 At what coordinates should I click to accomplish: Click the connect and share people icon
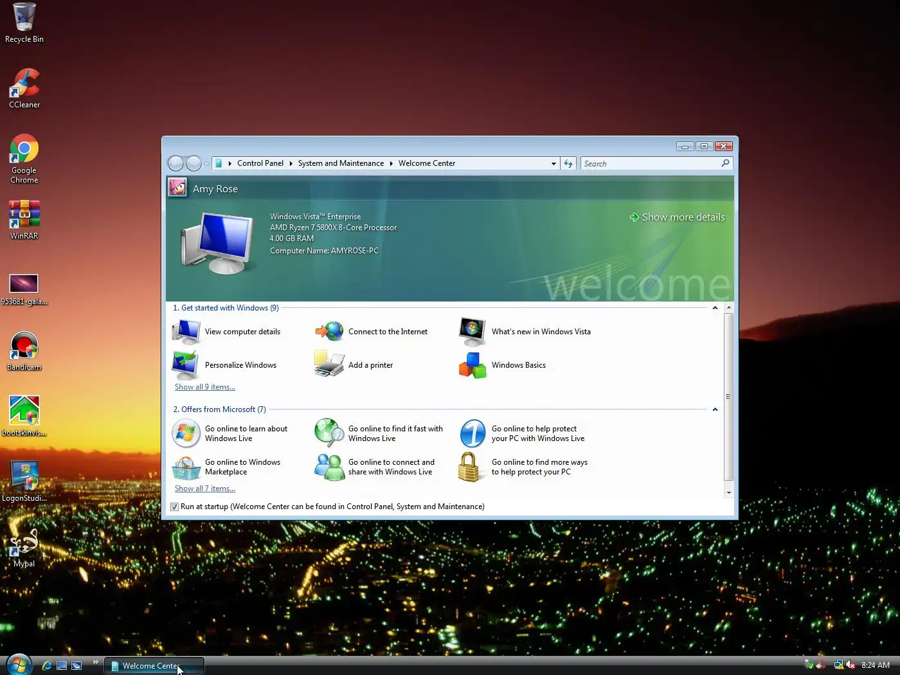[330, 467]
